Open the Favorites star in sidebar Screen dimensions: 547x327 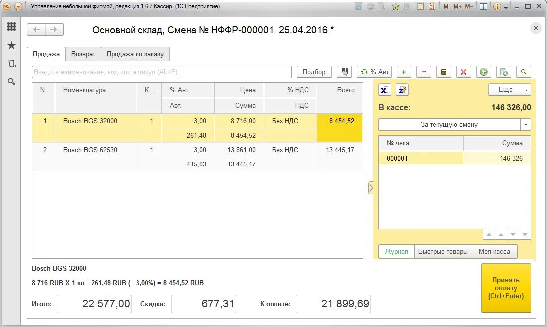click(x=11, y=45)
